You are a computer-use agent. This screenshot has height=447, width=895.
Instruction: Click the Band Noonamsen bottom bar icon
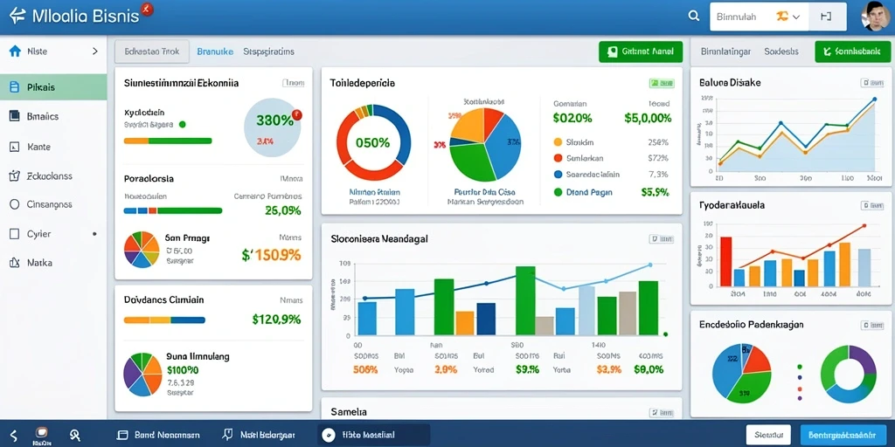click(x=122, y=435)
